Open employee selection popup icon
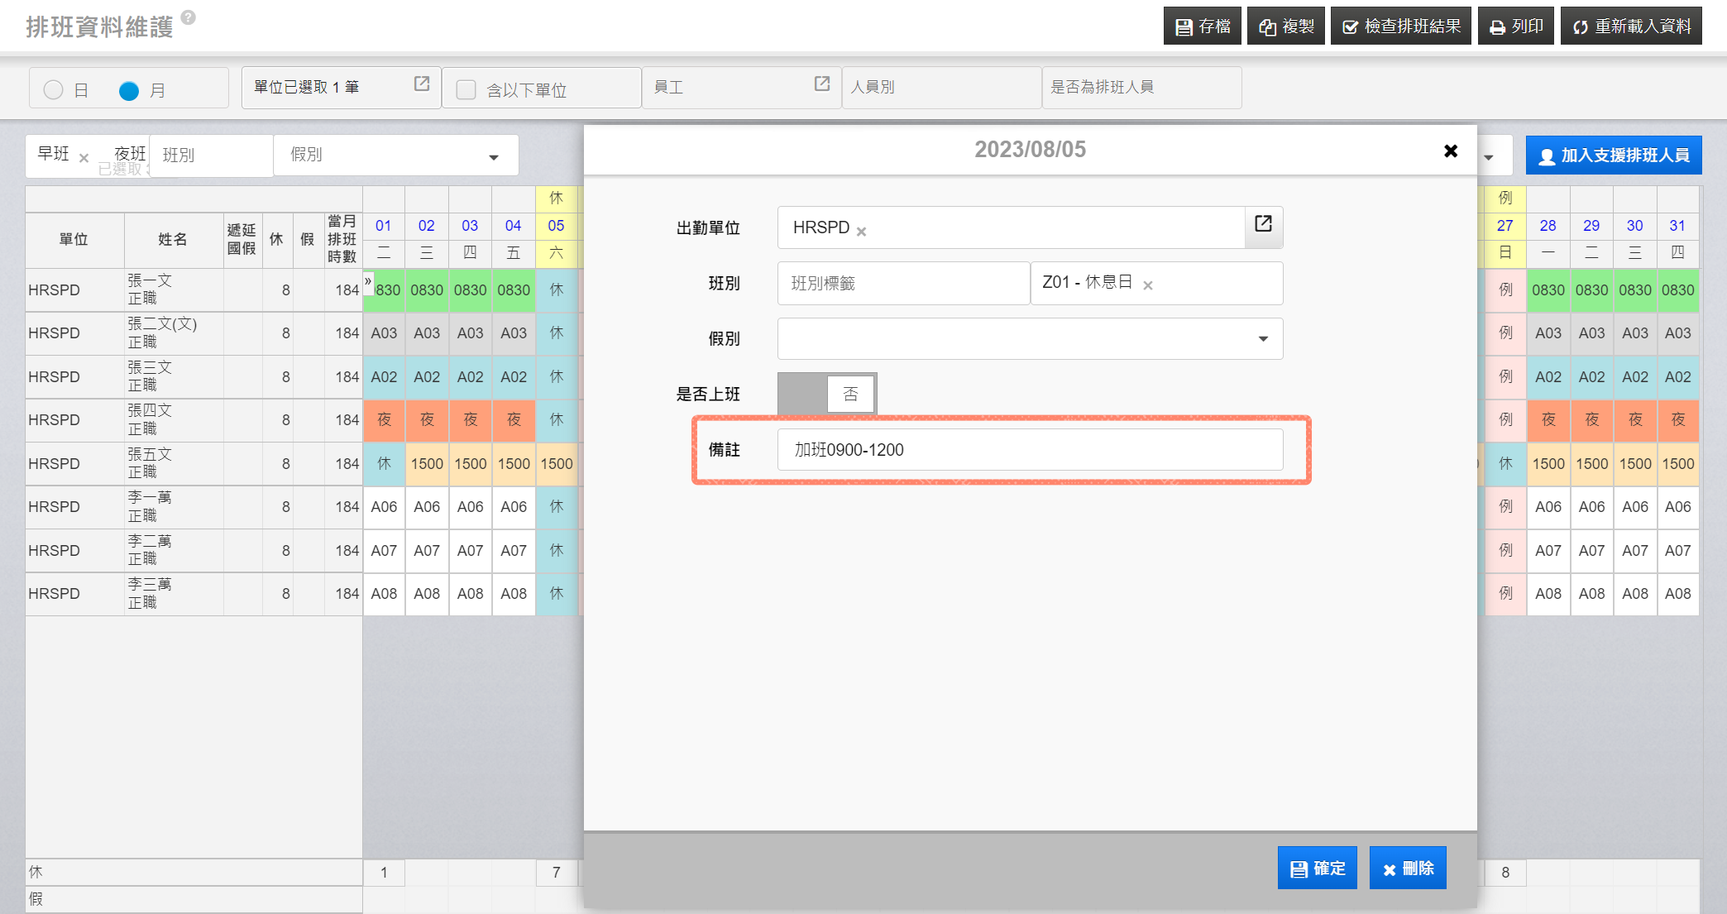The height and width of the screenshot is (914, 1727). click(821, 84)
